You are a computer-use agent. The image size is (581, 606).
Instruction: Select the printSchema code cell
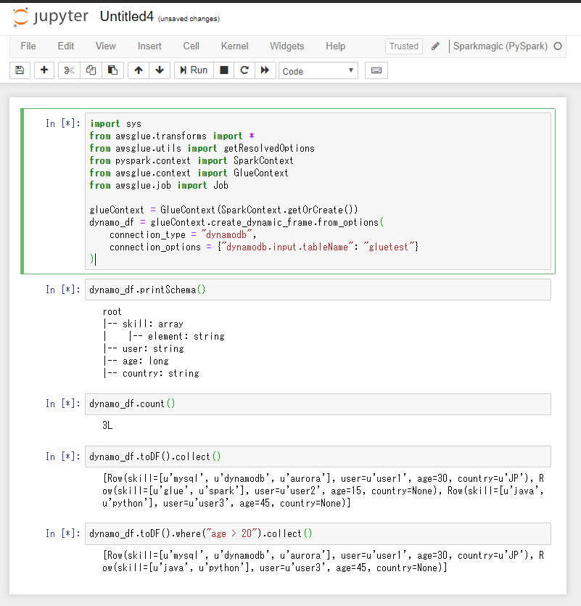coord(290,289)
